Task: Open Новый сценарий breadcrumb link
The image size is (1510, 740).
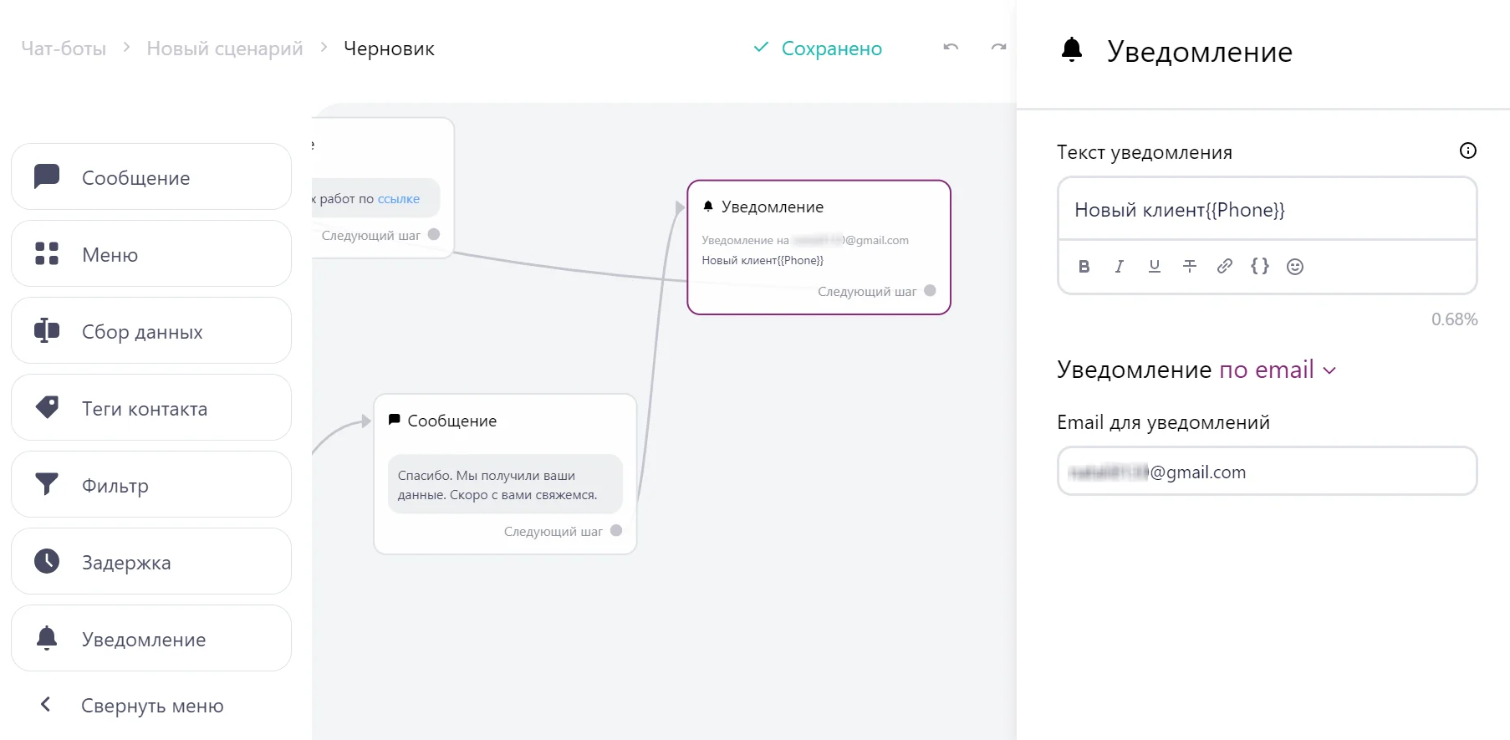Action: click(224, 48)
